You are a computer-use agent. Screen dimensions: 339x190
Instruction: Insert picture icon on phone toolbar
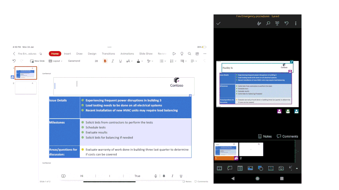pyautogui.click(x=250, y=168)
